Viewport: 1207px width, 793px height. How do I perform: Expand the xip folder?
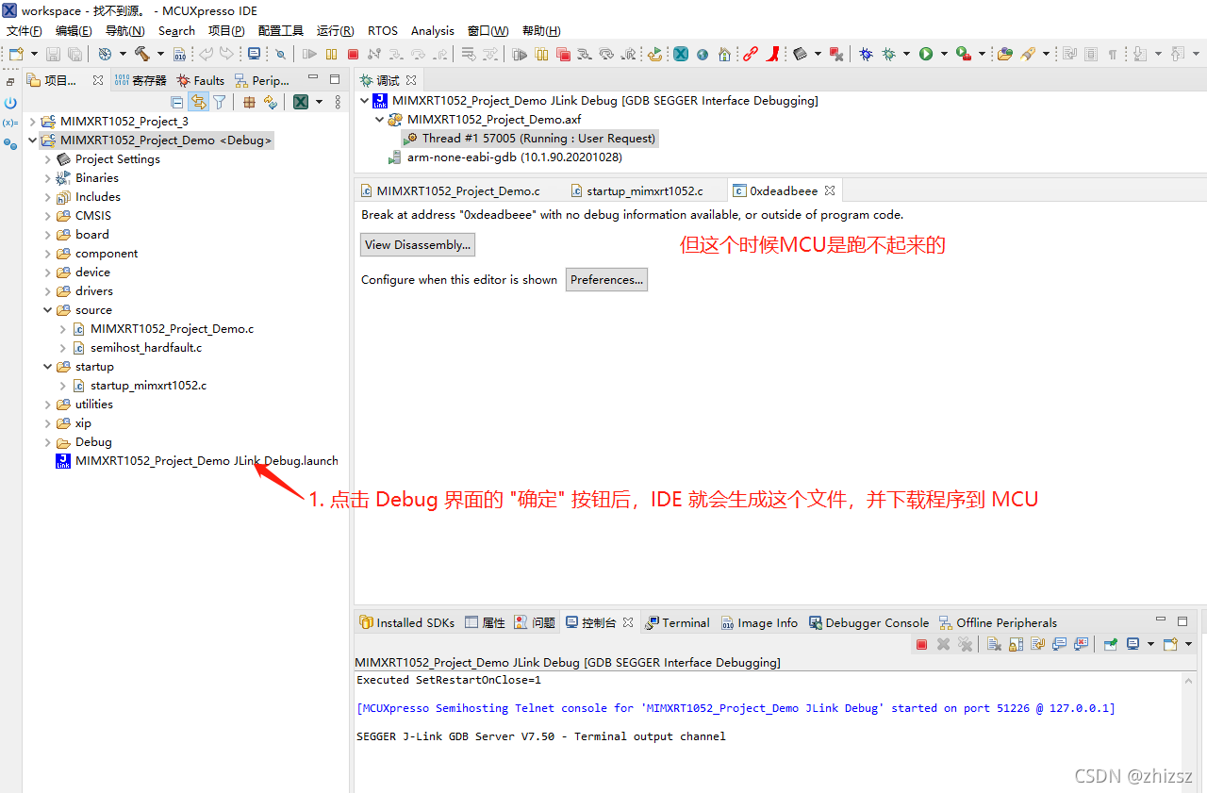[x=48, y=423]
